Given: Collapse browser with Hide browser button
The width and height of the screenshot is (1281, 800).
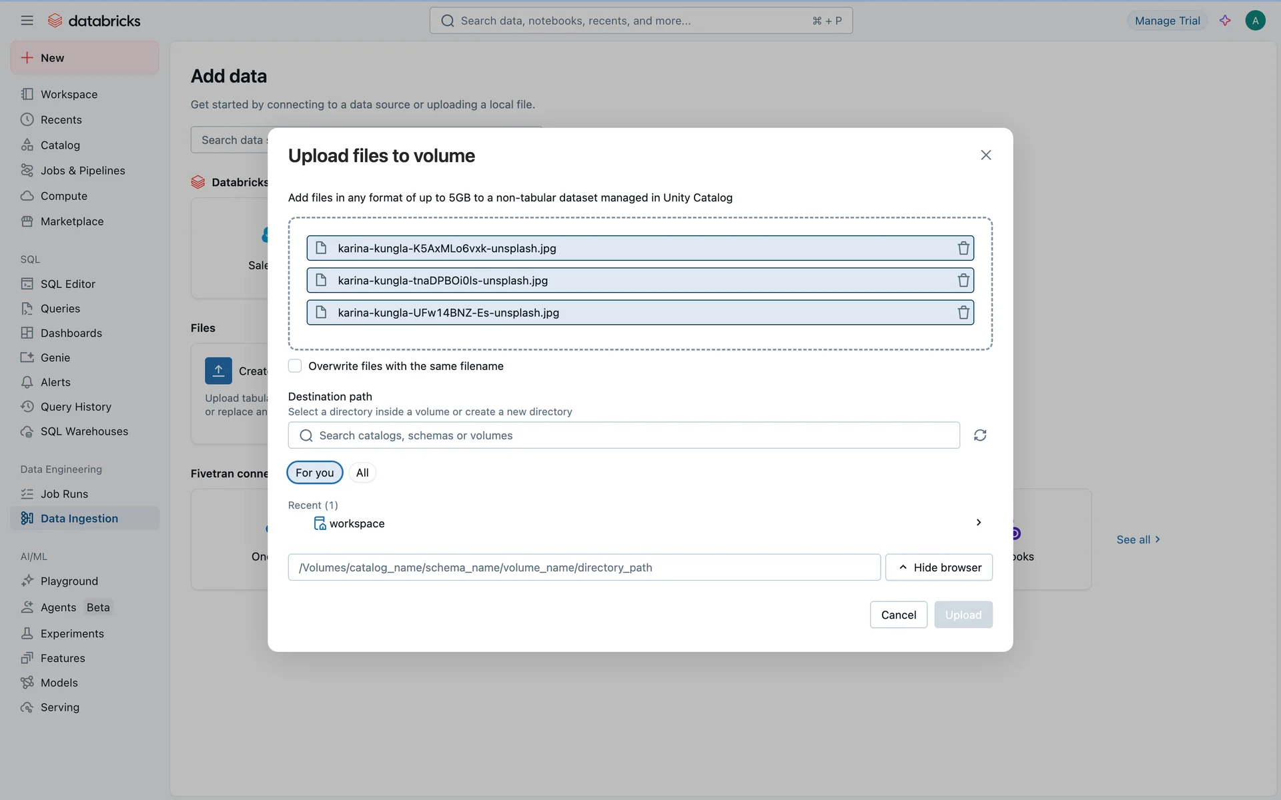Looking at the screenshot, I should pyautogui.click(x=939, y=567).
